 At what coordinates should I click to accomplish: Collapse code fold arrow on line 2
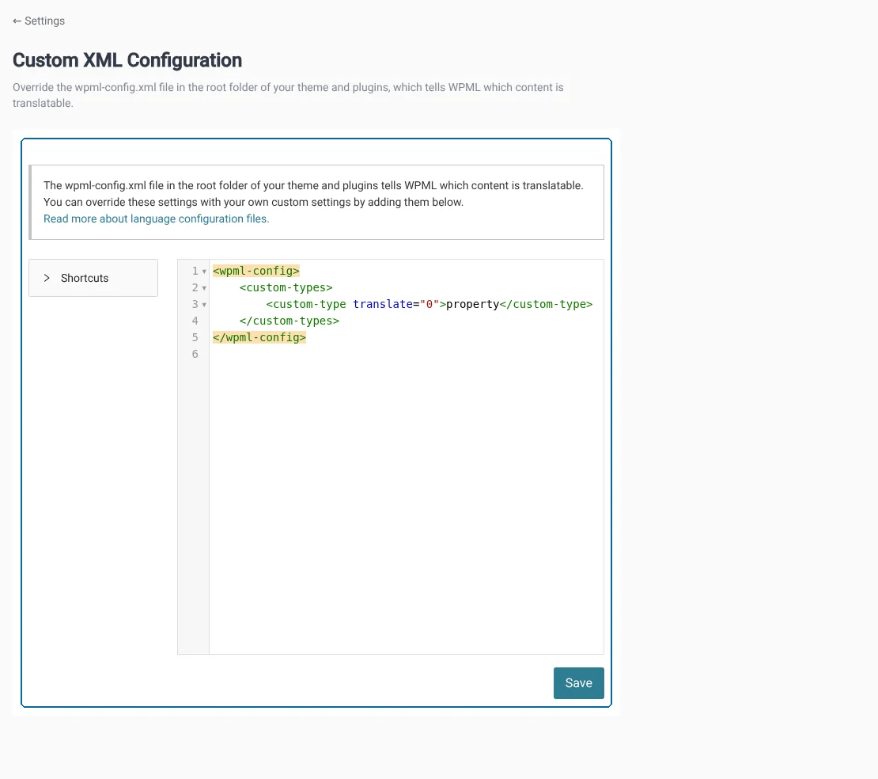pos(204,288)
